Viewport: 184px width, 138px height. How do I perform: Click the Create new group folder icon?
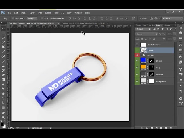point(161,128)
